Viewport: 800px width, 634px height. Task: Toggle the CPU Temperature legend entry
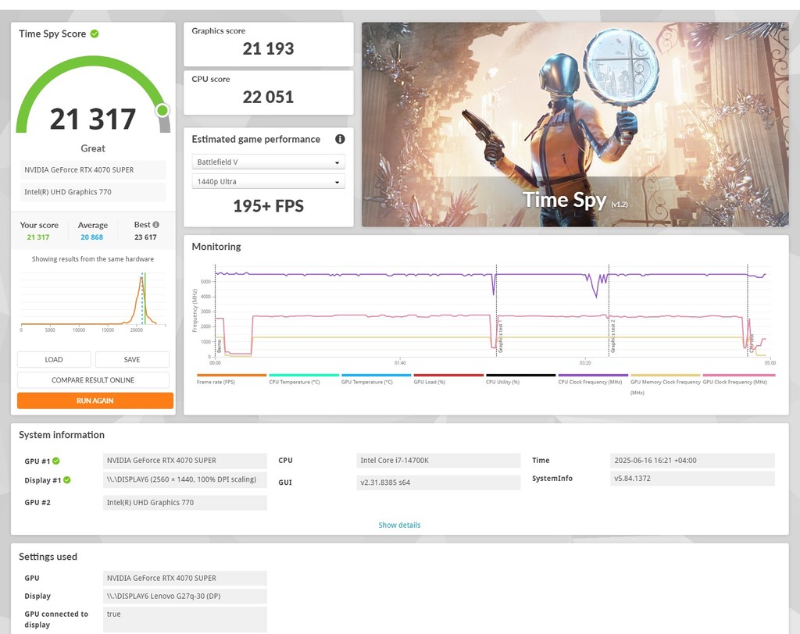pyautogui.click(x=304, y=379)
